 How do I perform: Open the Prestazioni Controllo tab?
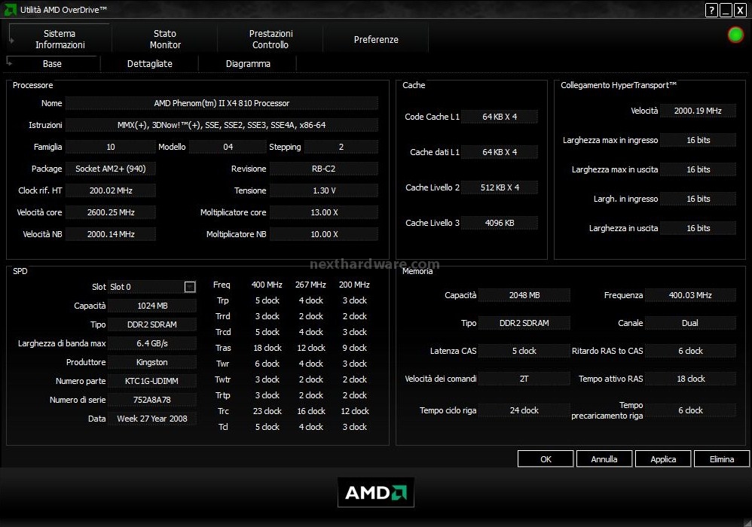click(271, 39)
